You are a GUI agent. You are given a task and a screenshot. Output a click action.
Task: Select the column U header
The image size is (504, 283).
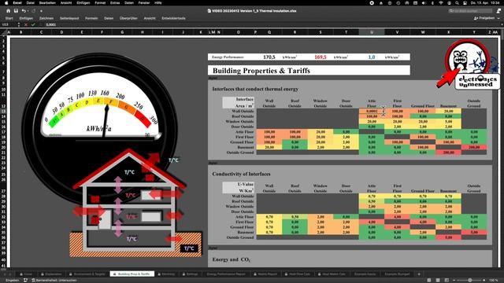point(372,32)
